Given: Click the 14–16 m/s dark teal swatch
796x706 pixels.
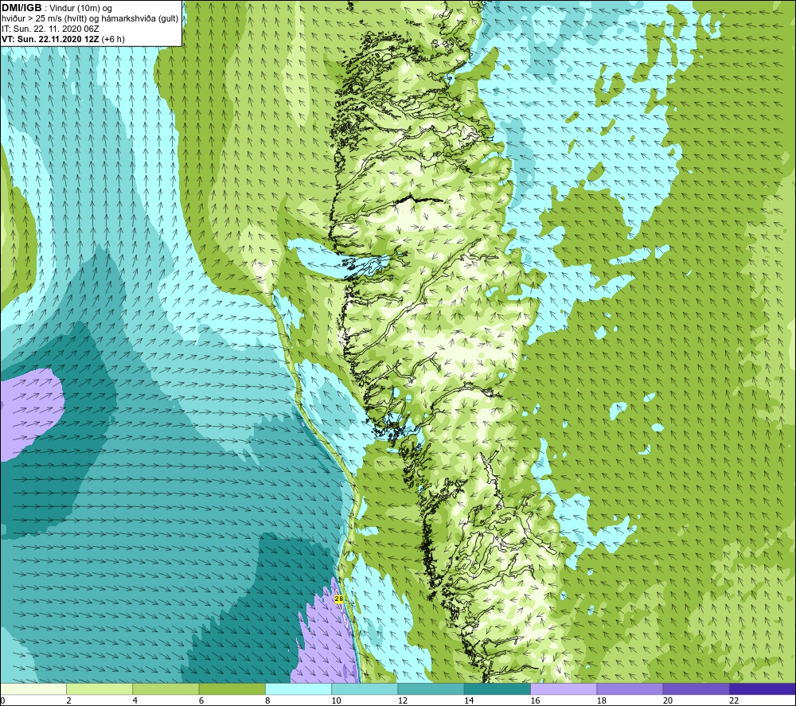Looking at the screenshot, I should [497, 688].
